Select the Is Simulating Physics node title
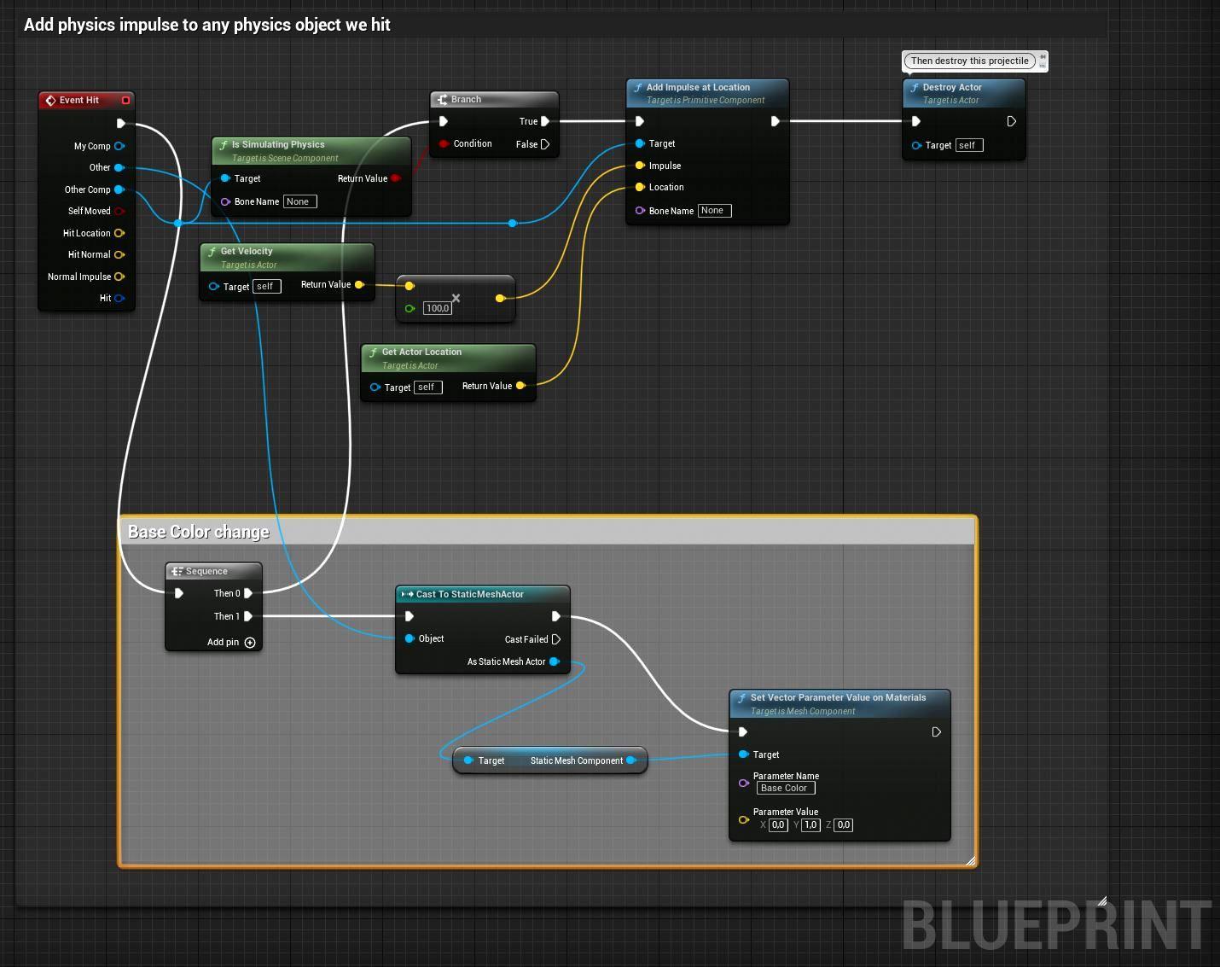Image resolution: width=1220 pixels, height=967 pixels. (278, 144)
